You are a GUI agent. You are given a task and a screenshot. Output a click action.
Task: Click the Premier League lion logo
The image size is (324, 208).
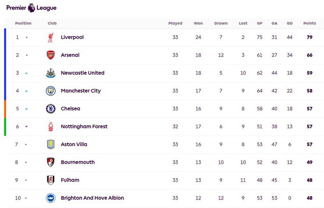coord(32,8)
